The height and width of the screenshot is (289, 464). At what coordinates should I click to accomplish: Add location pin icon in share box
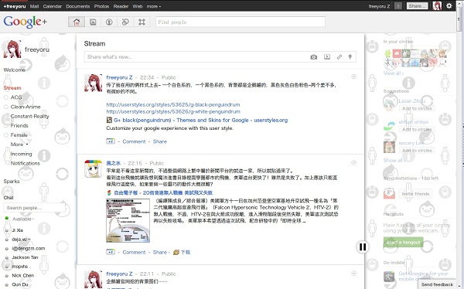[350, 56]
